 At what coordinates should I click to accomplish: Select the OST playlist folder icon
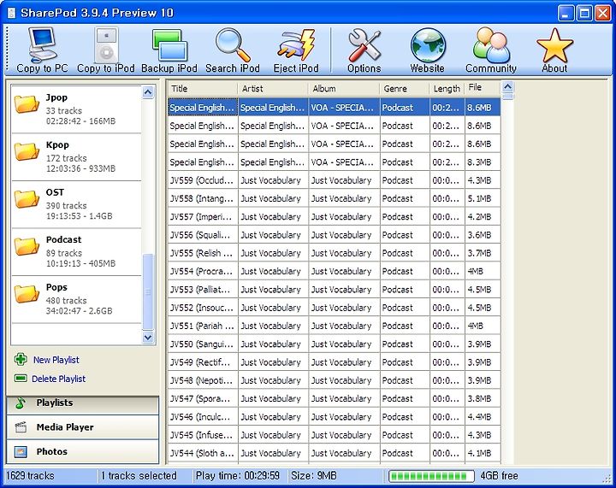(27, 198)
